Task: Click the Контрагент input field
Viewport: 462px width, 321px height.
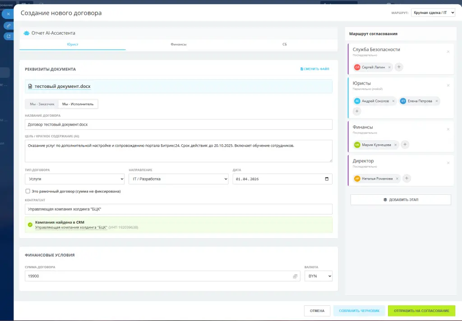Action: (179, 209)
